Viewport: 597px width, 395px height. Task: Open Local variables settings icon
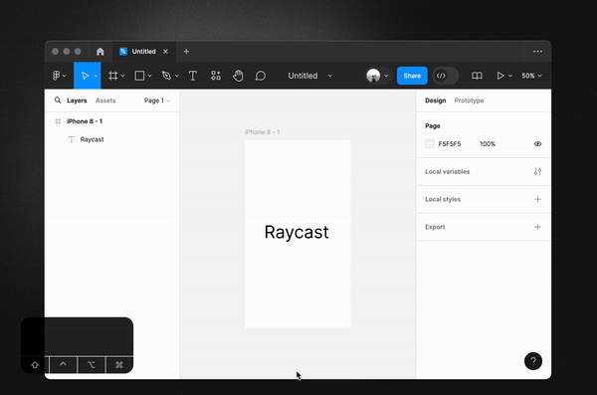pyautogui.click(x=537, y=172)
